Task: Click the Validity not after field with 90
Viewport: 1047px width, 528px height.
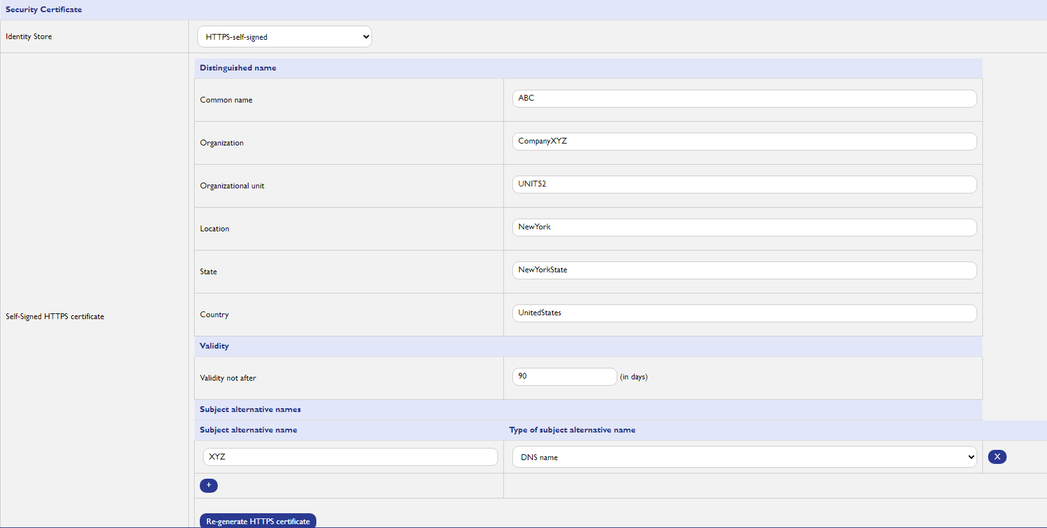Action: [x=564, y=377]
